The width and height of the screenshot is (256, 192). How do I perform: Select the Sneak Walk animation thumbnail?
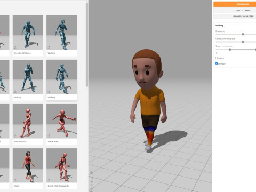(x=62, y=121)
